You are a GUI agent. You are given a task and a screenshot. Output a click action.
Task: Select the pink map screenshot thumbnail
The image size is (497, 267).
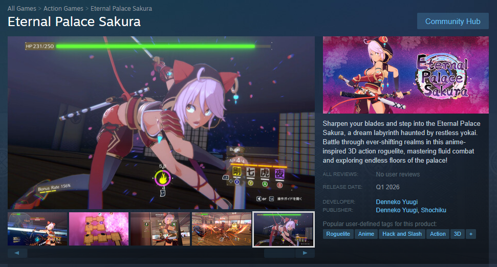[99, 229]
